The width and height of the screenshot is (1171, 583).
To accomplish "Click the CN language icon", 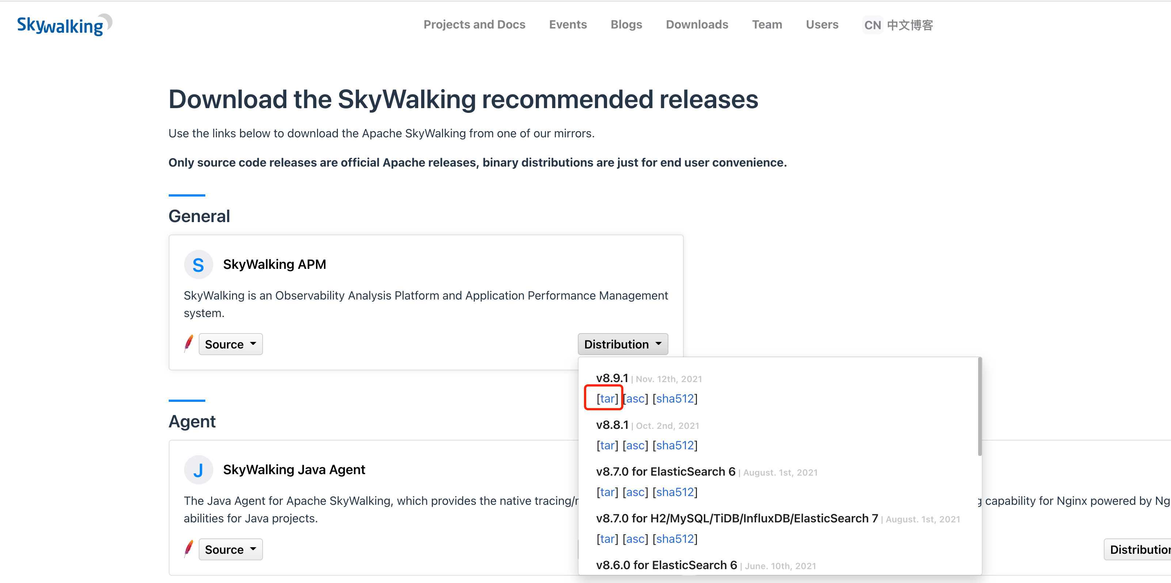I will pos(872,24).
